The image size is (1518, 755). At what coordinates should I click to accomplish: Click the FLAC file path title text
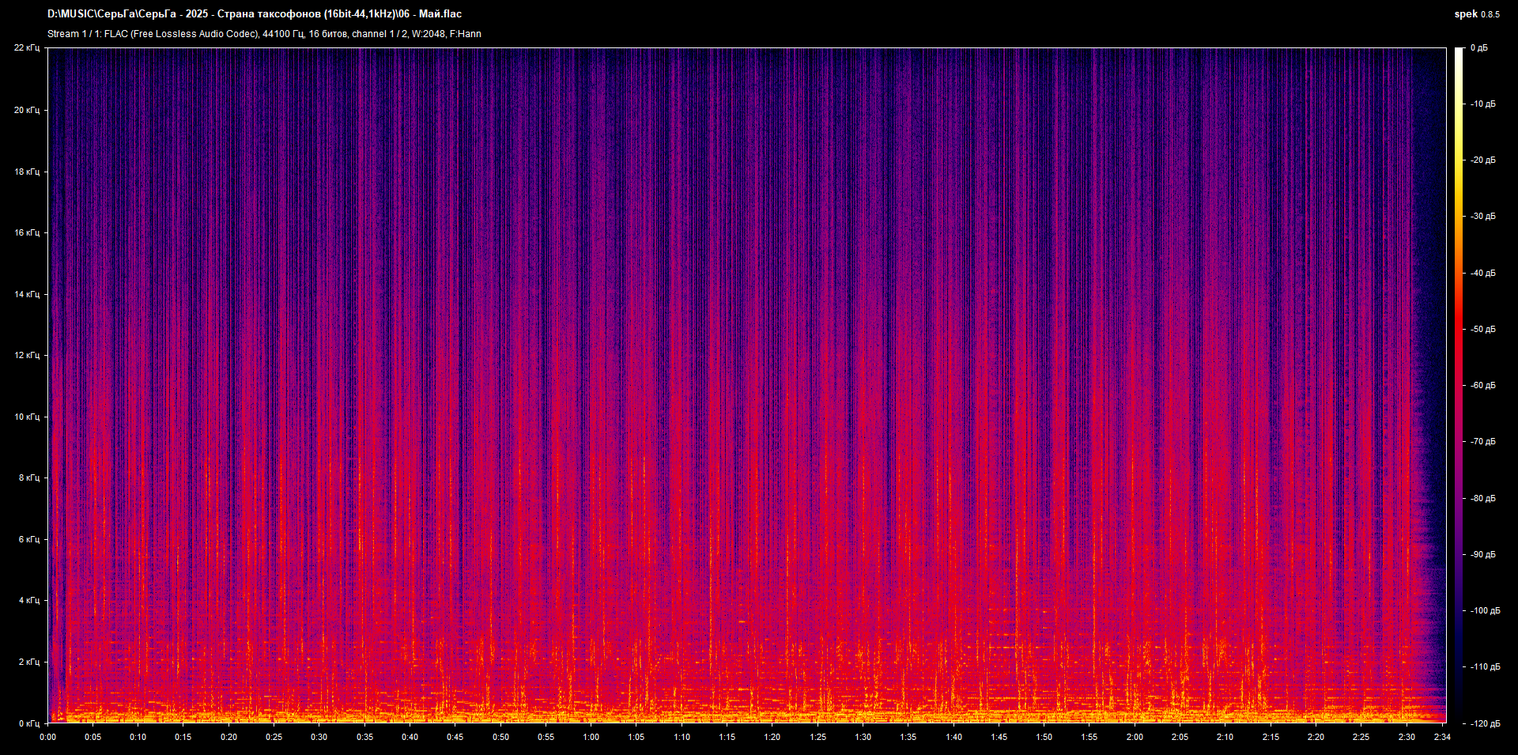tap(255, 14)
